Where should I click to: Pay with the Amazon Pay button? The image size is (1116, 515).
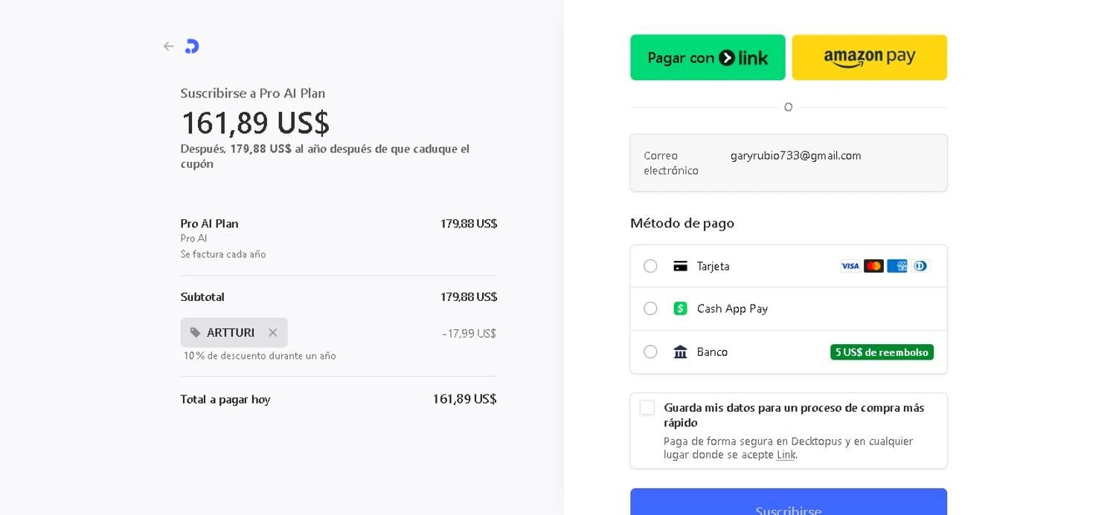point(869,57)
